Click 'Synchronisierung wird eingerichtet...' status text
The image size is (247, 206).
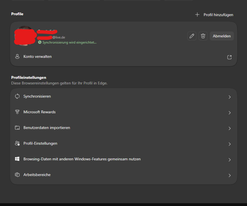(69, 42)
